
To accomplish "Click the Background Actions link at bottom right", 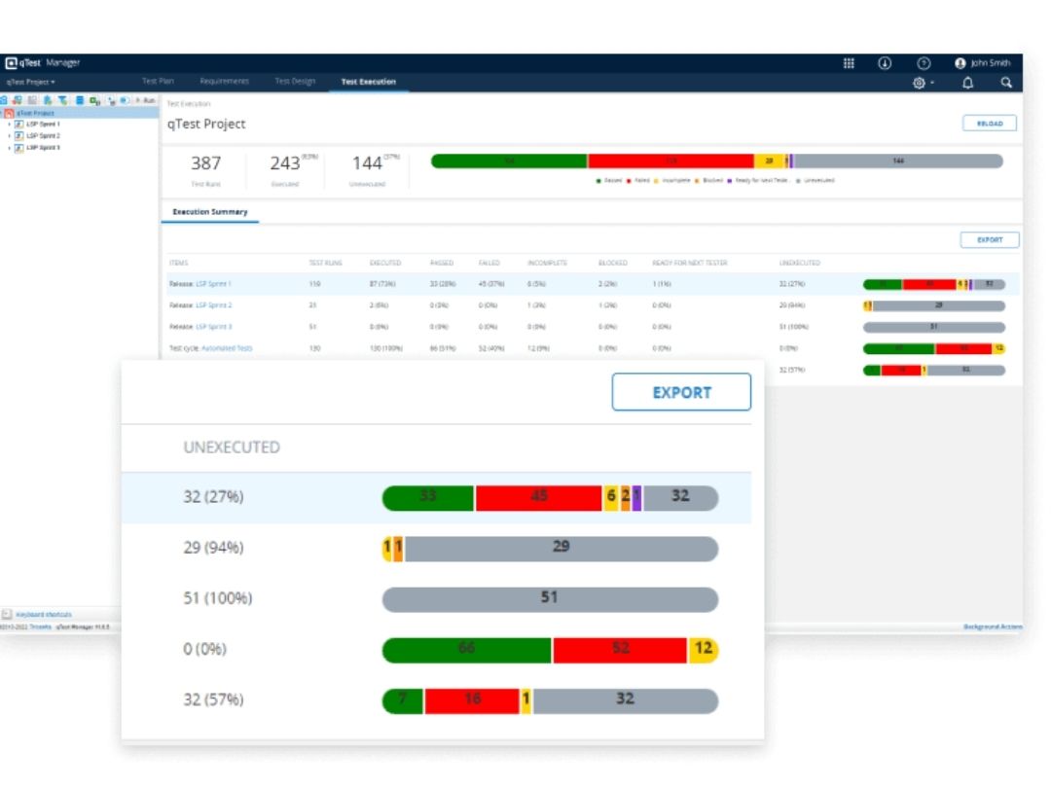I will (x=993, y=627).
